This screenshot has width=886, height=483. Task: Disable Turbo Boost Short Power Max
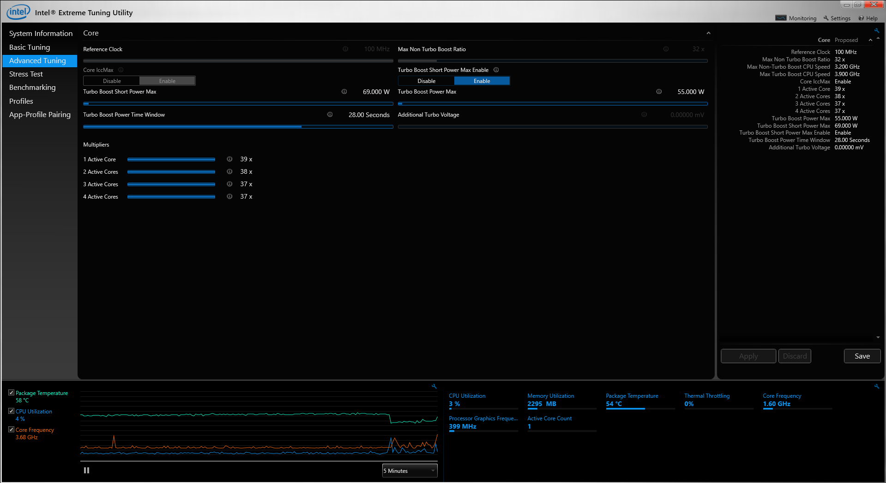click(x=426, y=81)
